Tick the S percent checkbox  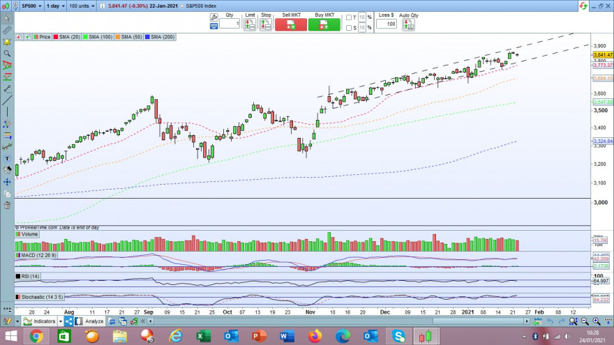[348, 28]
